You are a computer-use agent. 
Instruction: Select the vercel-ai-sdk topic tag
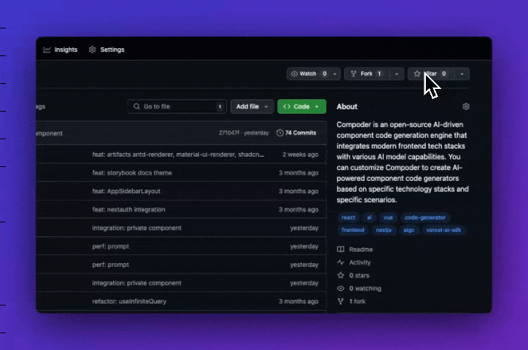click(x=443, y=230)
